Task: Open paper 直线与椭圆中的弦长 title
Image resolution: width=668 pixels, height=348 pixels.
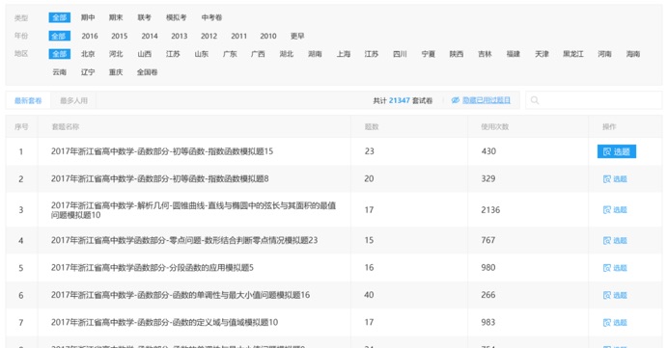Action: (193, 210)
